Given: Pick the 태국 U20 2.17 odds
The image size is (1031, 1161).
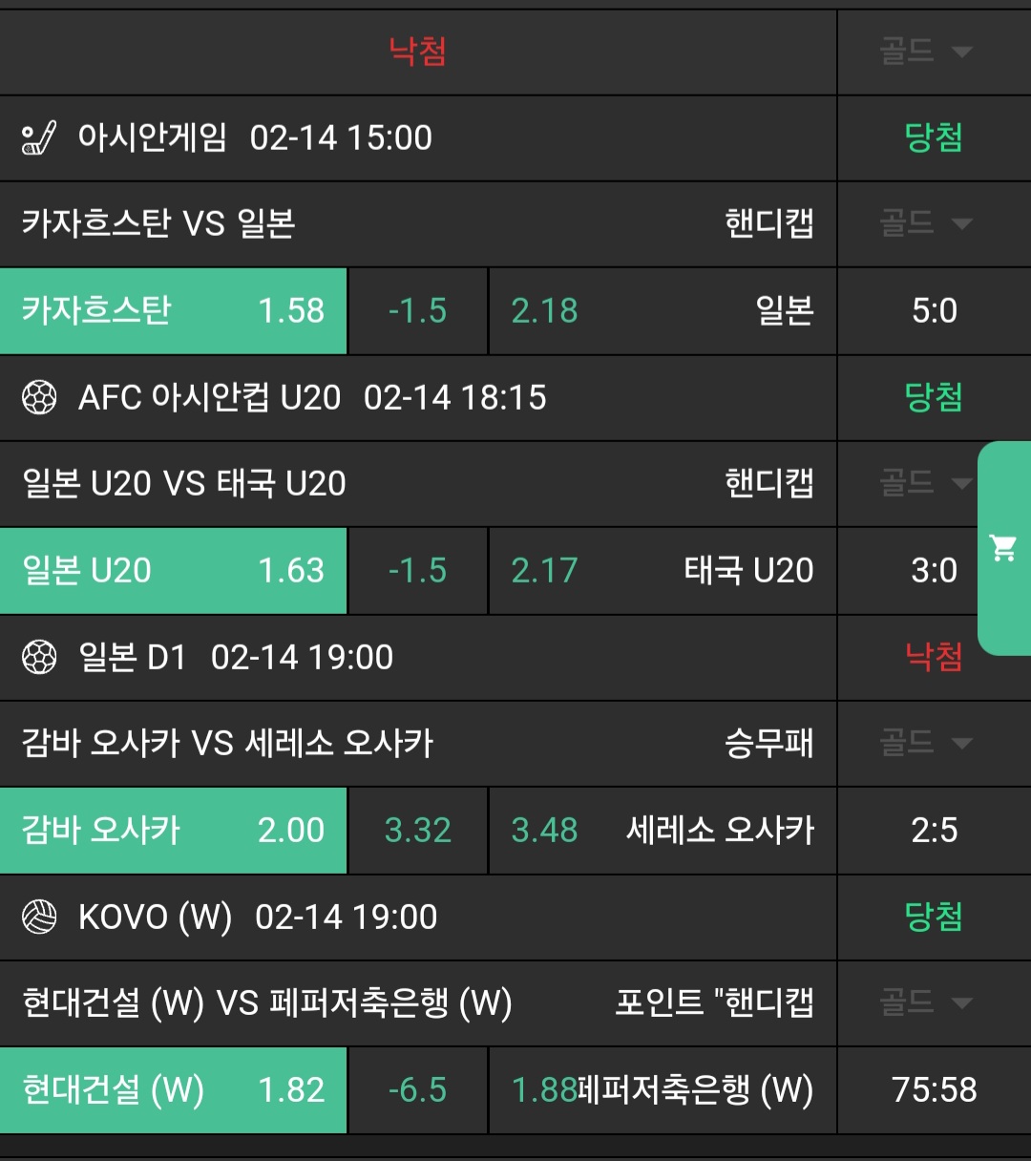Looking at the screenshot, I should 662,571.
